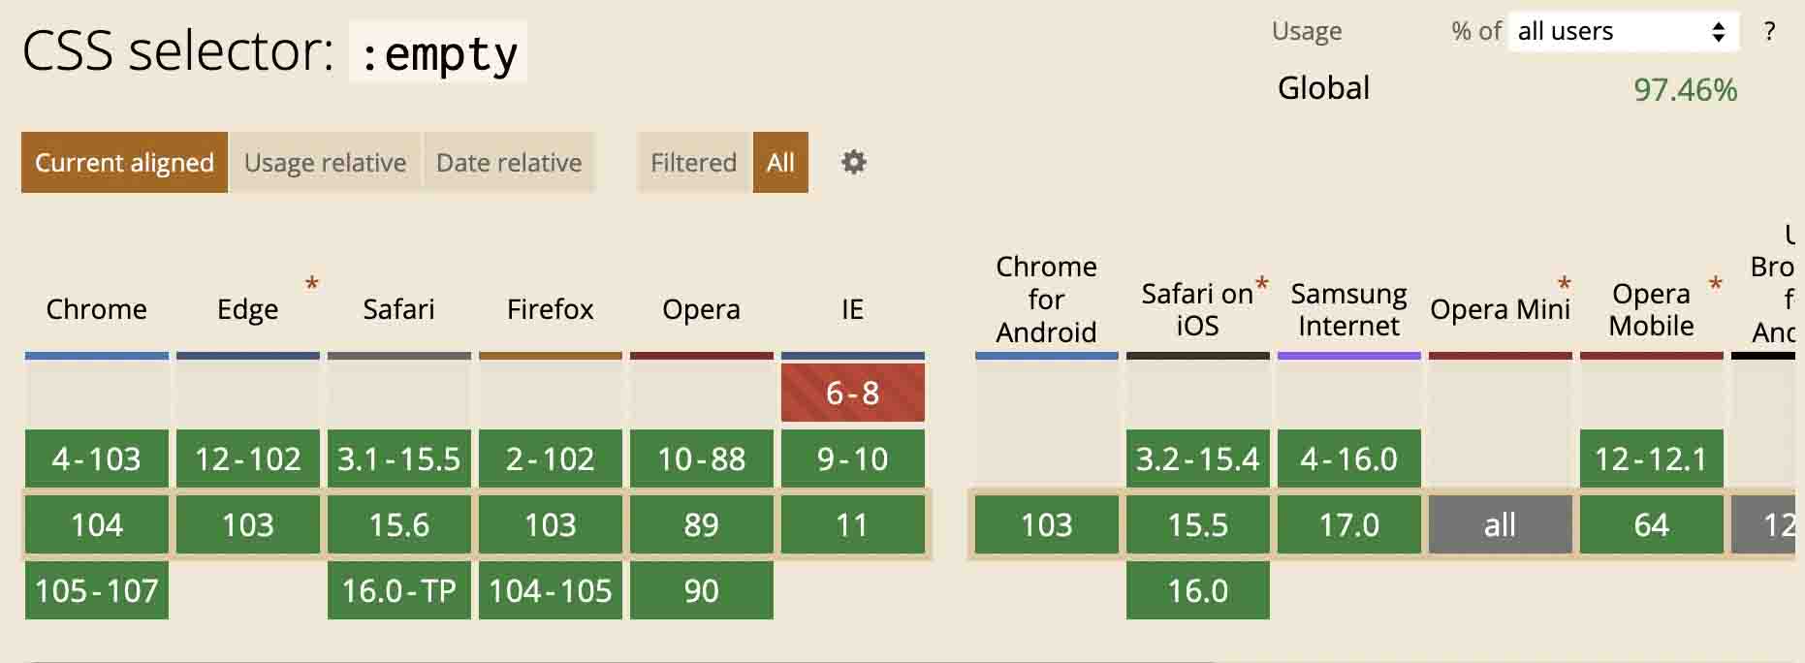
Task: Switch to Usage relative view
Action: pyautogui.click(x=325, y=162)
